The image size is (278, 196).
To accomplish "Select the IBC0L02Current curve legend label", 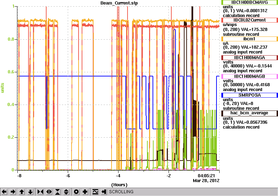I will point(250,20).
